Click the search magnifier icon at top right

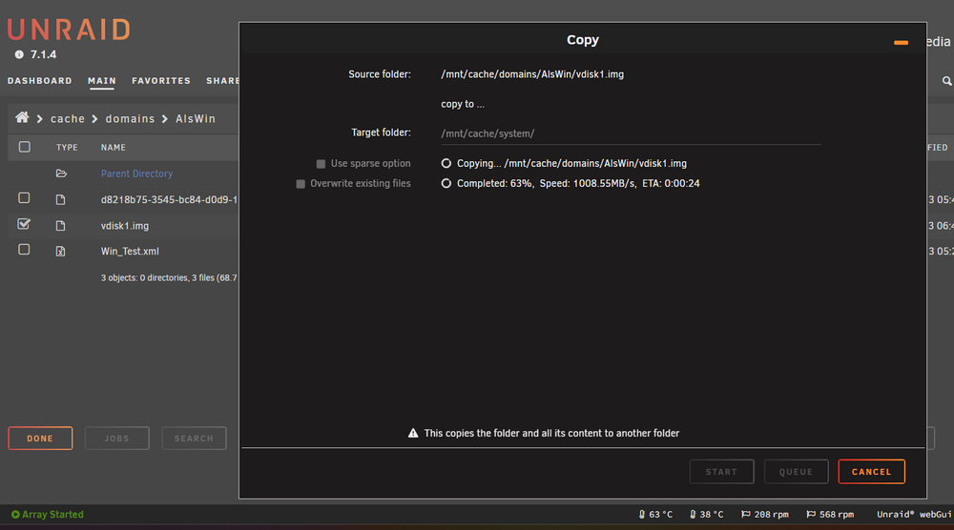tap(946, 81)
